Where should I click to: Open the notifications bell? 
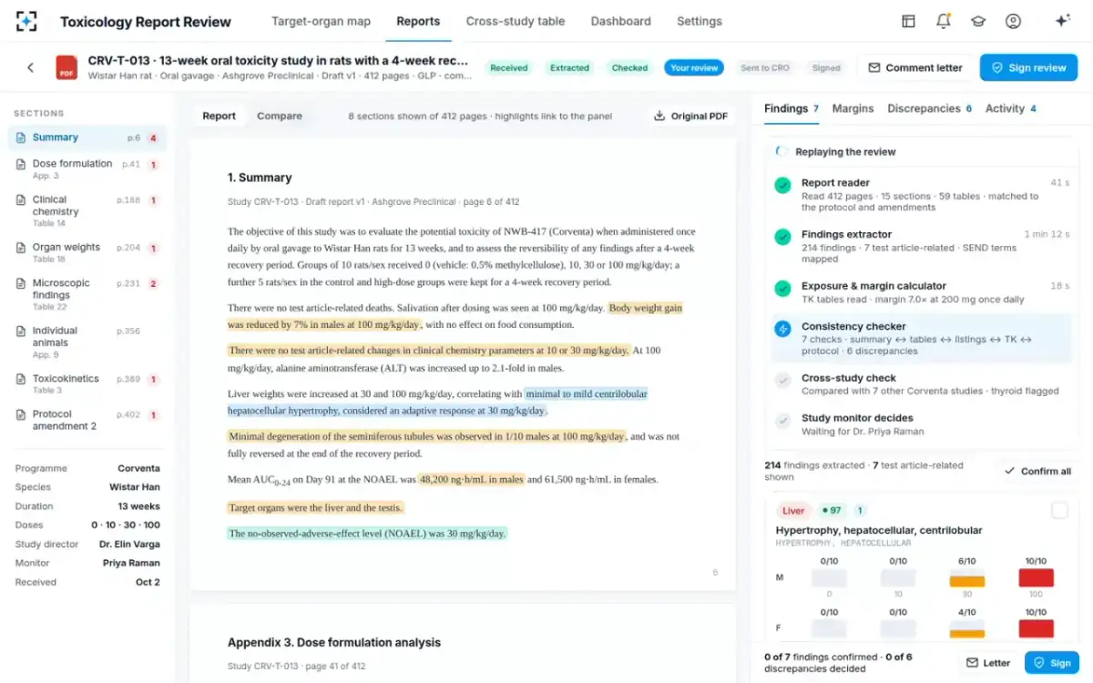tap(944, 21)
